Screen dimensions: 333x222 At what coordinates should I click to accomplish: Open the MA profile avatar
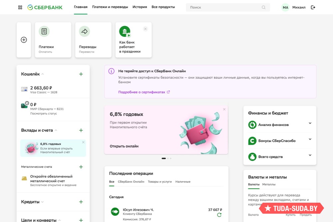pos(285,7)
